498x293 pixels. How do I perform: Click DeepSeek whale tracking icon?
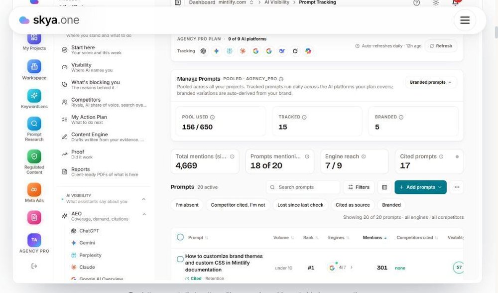click(x=282, y=51)
